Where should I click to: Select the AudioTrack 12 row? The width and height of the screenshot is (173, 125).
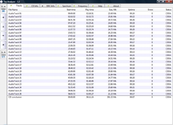90,49
